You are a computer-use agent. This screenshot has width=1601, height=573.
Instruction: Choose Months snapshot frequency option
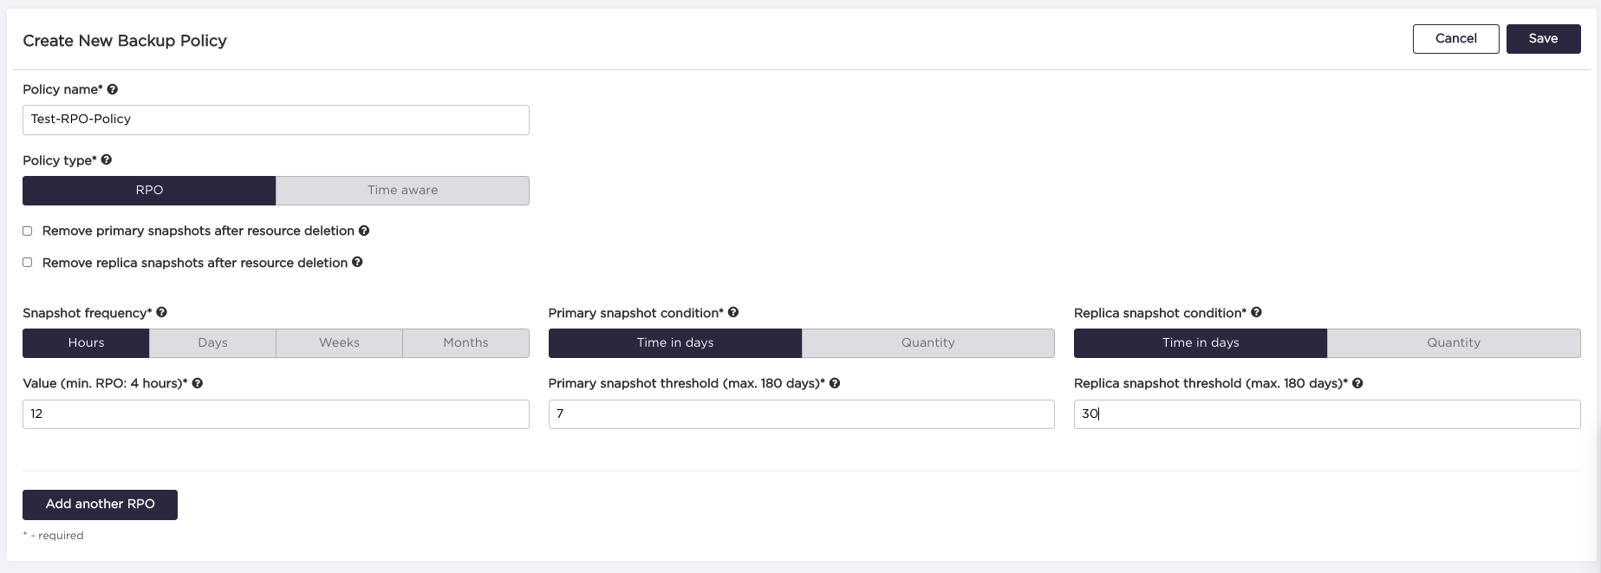point(465,343)
